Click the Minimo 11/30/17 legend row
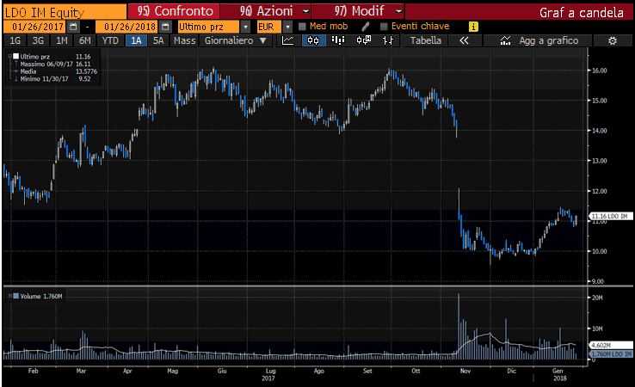The image size is (635, 387). [55, 79]
